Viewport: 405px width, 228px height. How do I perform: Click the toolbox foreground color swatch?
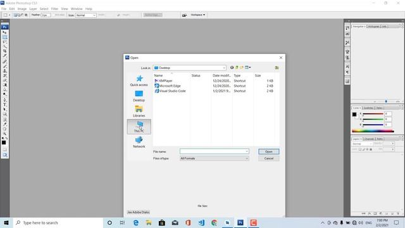4,142
